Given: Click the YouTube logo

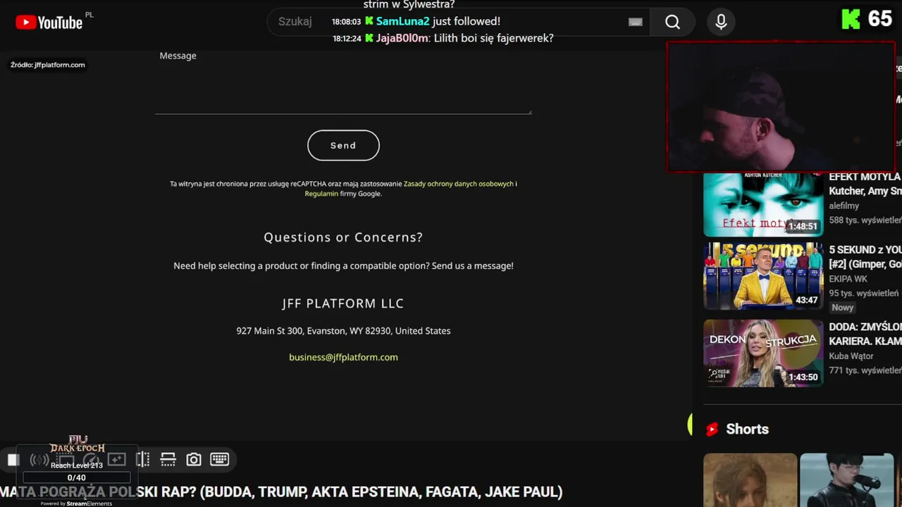Looking at the screenshot, I should tap(49, 23).
